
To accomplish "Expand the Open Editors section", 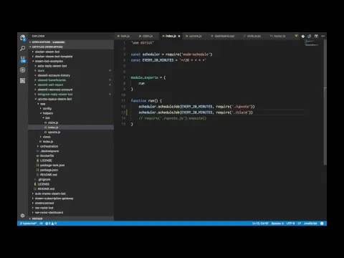I will (71, 42).
